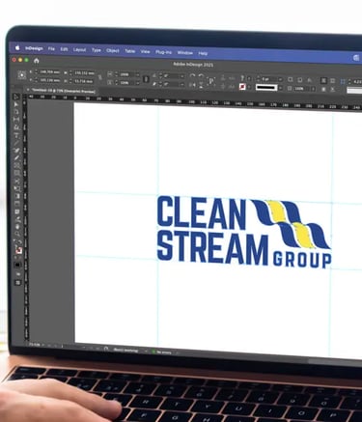Select the Hand tool

(17, 227)
